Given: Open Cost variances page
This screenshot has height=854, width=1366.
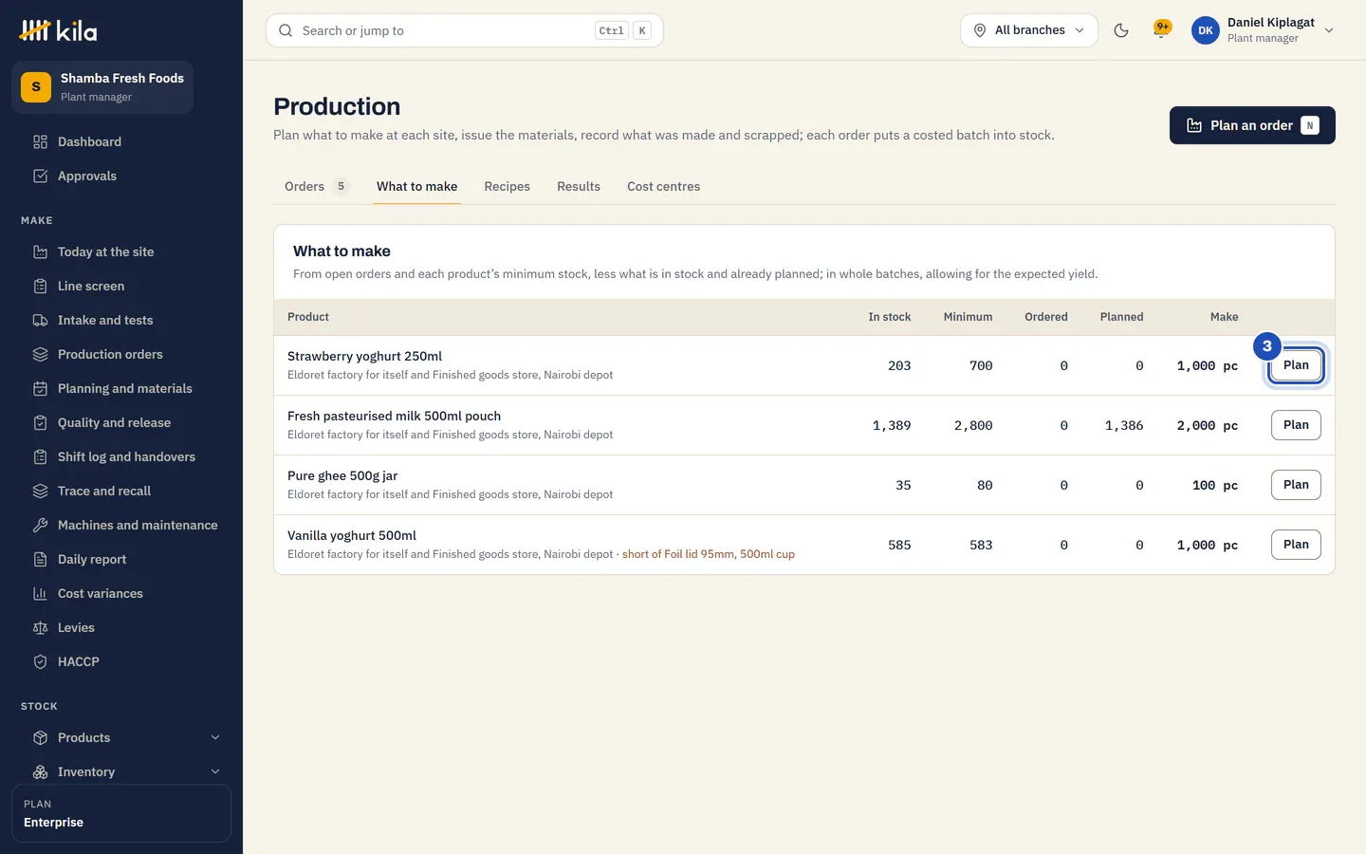Looking at the screenshot, I should tap(121, 593).
